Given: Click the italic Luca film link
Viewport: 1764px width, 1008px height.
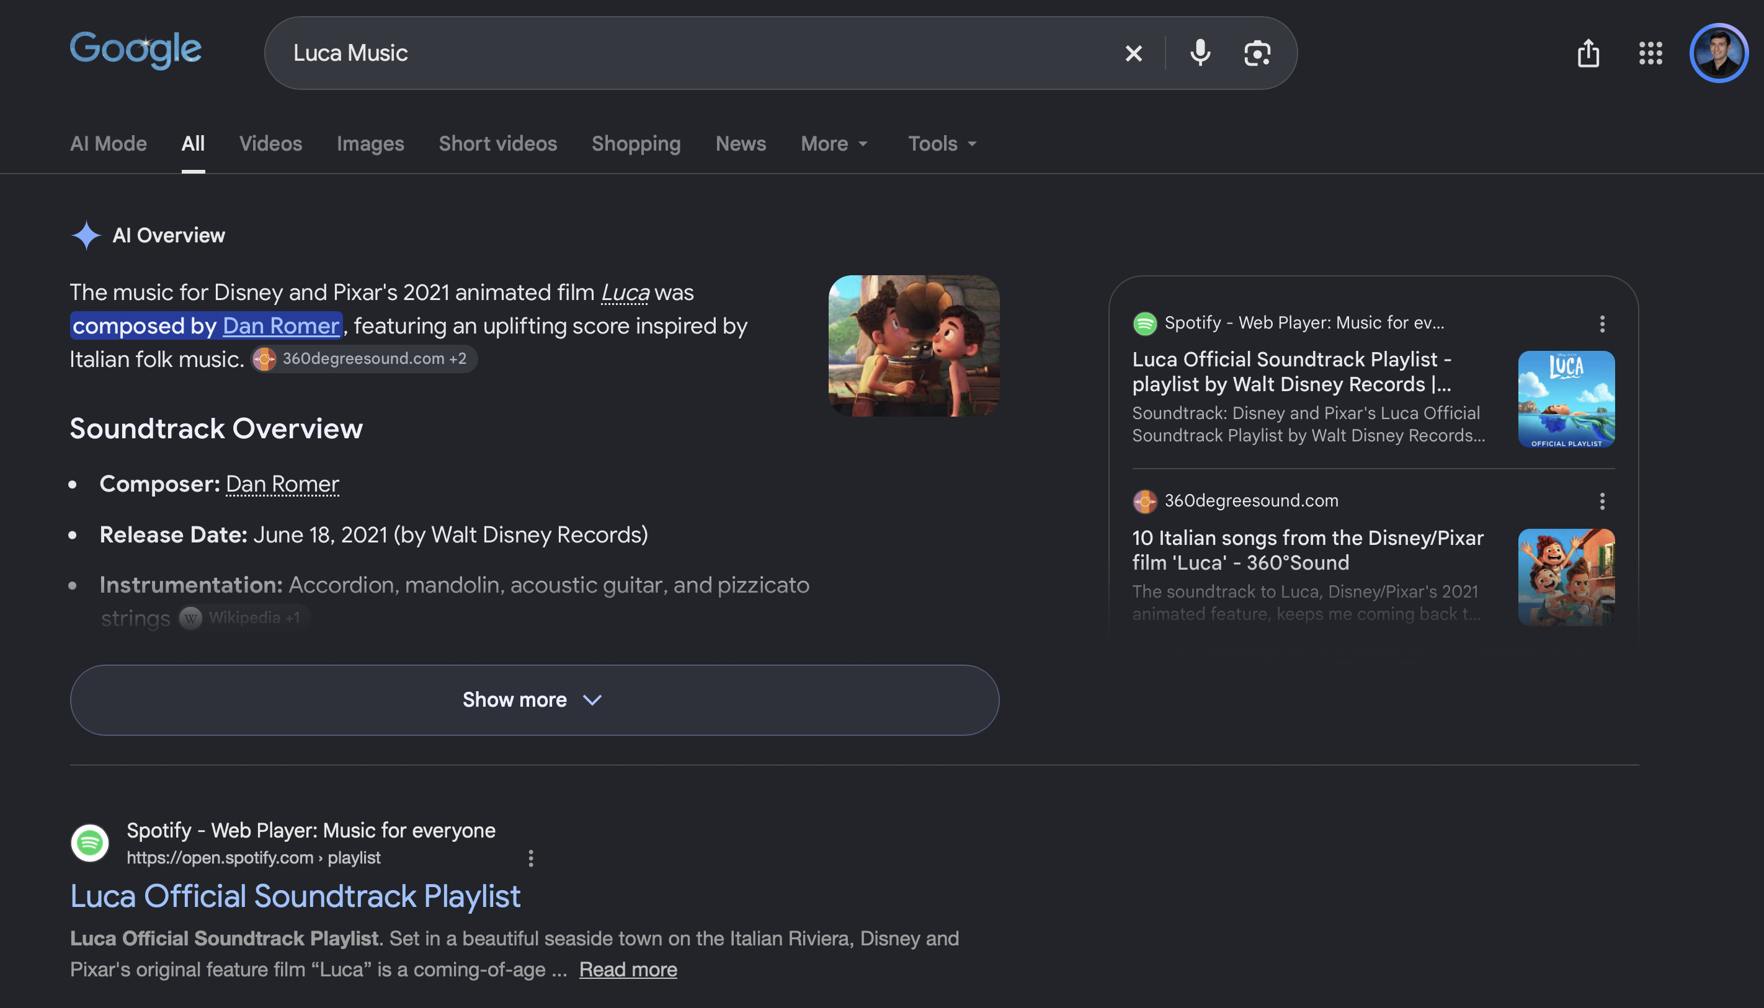Looking at the screenshot, I should pyautogui.click(x=625, y=292).
